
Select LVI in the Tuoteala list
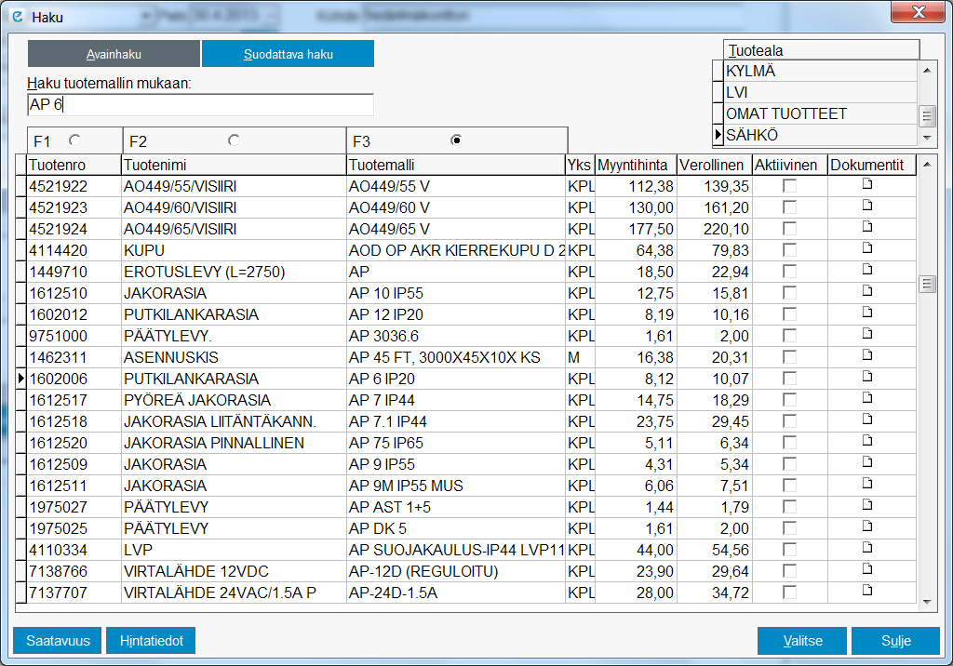tap(820, 92)
